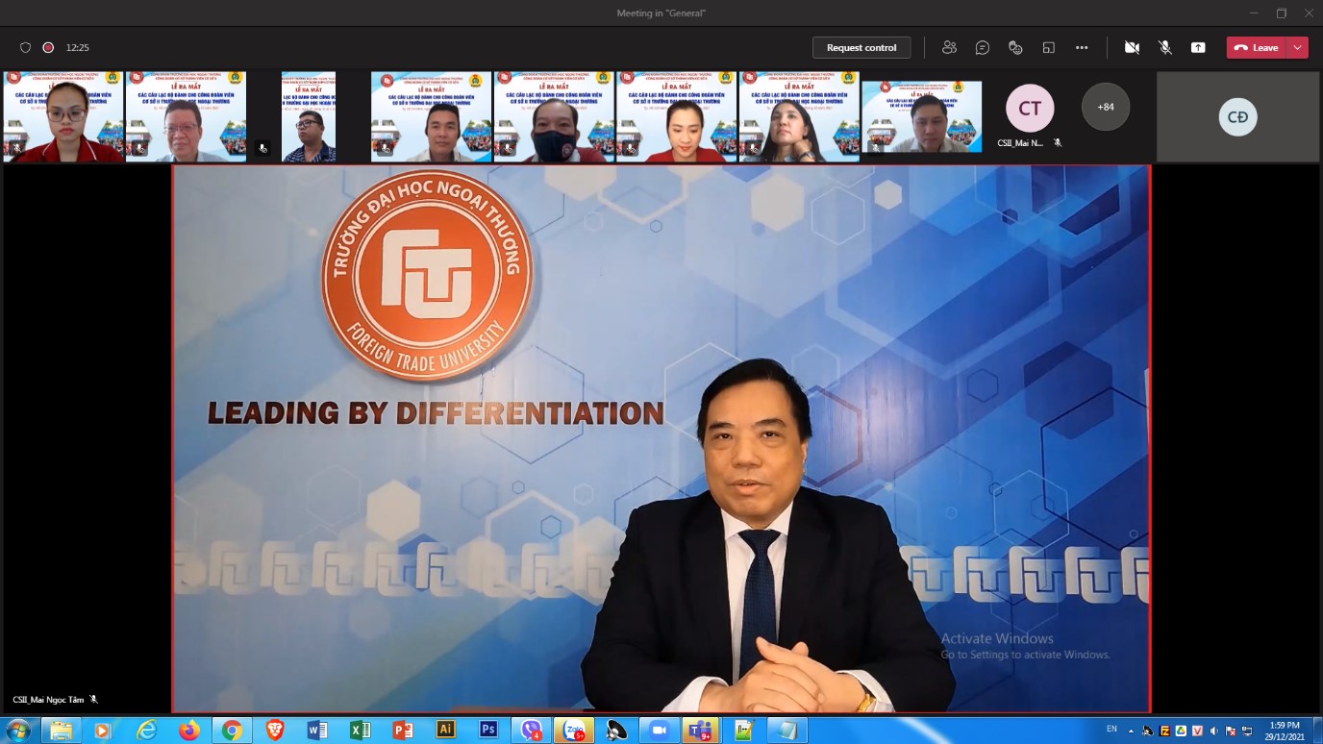Open the More actions ellipsis menu
The width and height of the screenshot is (1323, 744).
point(1082,47)
